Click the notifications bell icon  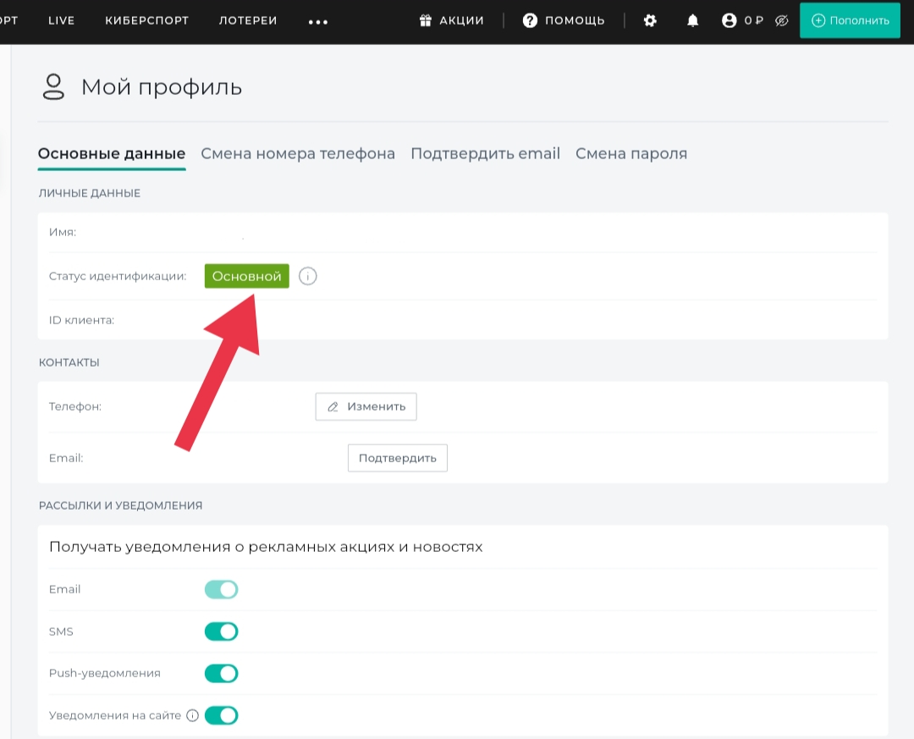tap(692, 20)
